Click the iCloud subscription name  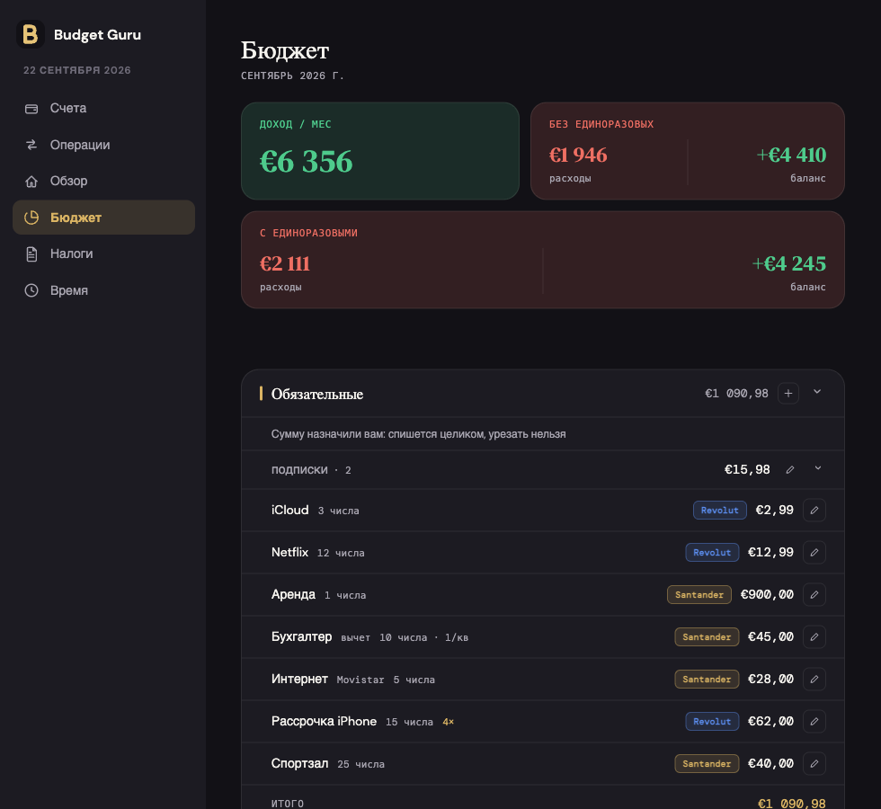pos(289,511)
